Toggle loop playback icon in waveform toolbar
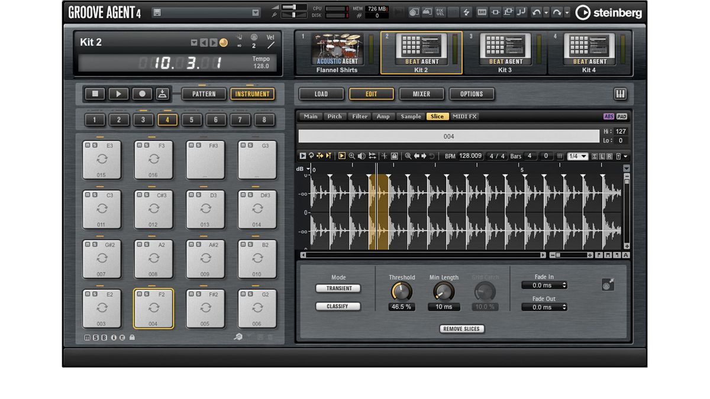Viewport: 710px width, 399px height. [x=311, y=156]
